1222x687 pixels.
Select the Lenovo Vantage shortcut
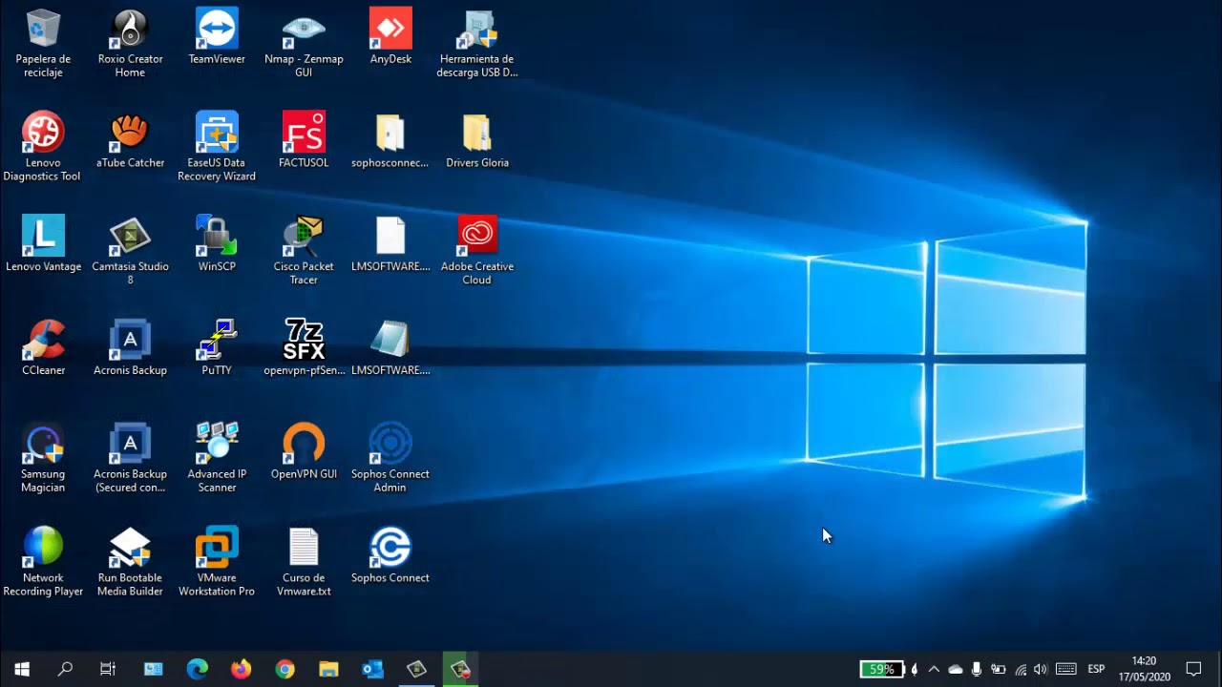[x=43, y=244]
